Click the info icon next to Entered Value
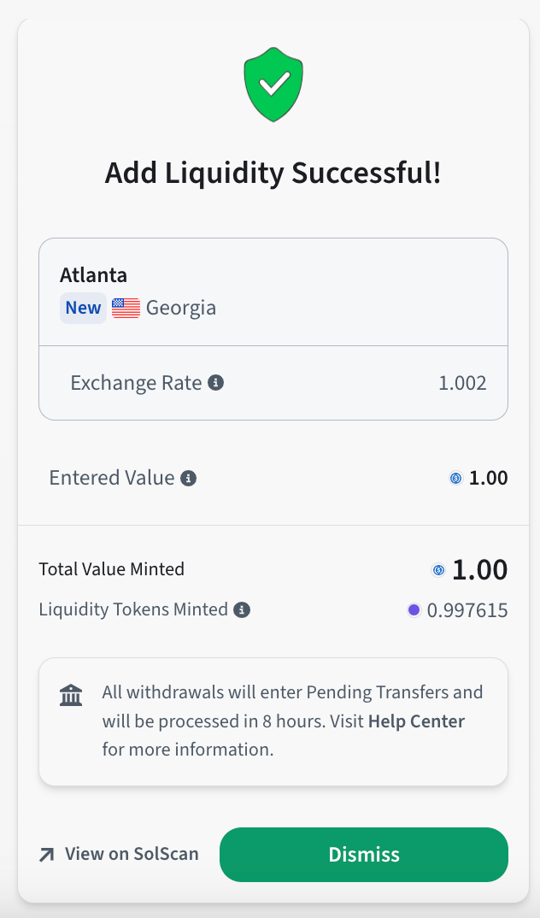The width and height of the screenshot is (540, 918). (x=189, y=479)
